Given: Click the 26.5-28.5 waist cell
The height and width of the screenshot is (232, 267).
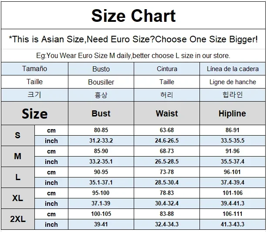Looking at the screenshot, I should tap(167, 161).
